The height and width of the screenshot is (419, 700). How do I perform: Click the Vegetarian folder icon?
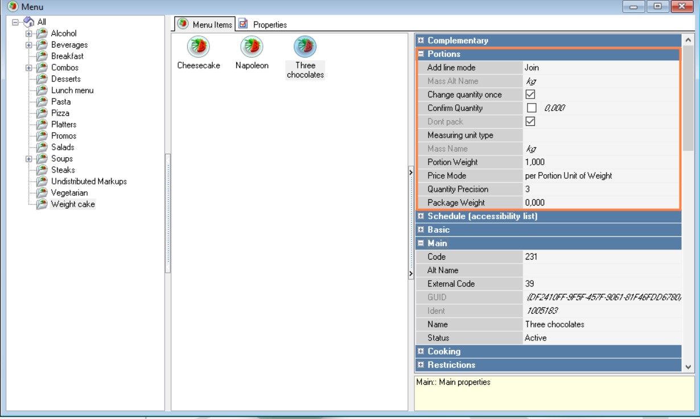[x=42, y=193]
